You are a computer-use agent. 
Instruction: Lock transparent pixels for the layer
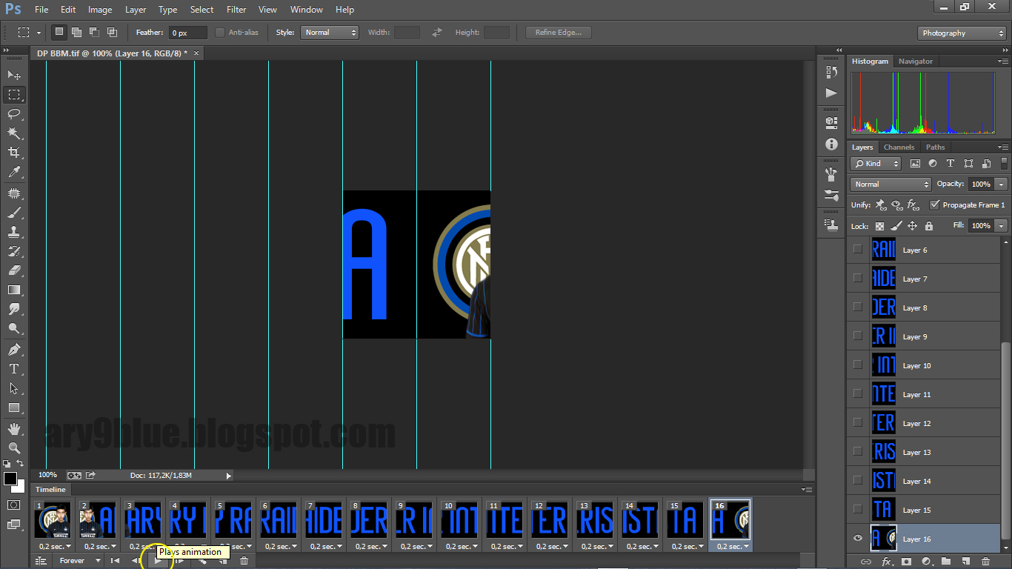(879, 226)
